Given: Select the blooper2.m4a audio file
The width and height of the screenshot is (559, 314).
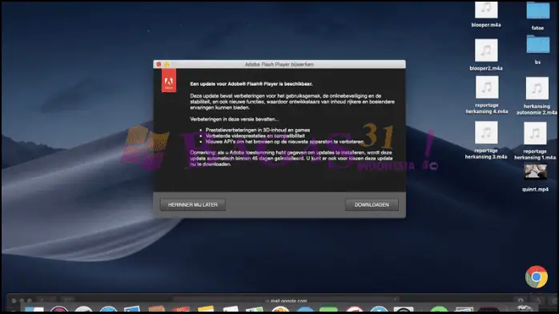Looking at the screenshot, I should coord(486,50).
